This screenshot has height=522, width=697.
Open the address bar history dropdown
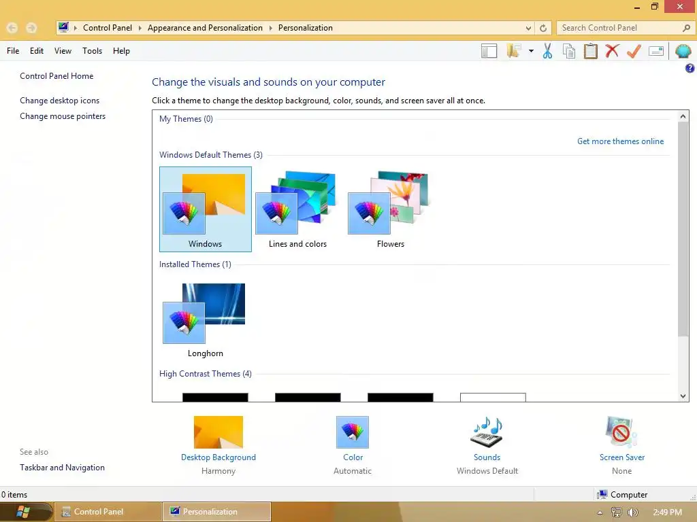(x=528, y=28)
